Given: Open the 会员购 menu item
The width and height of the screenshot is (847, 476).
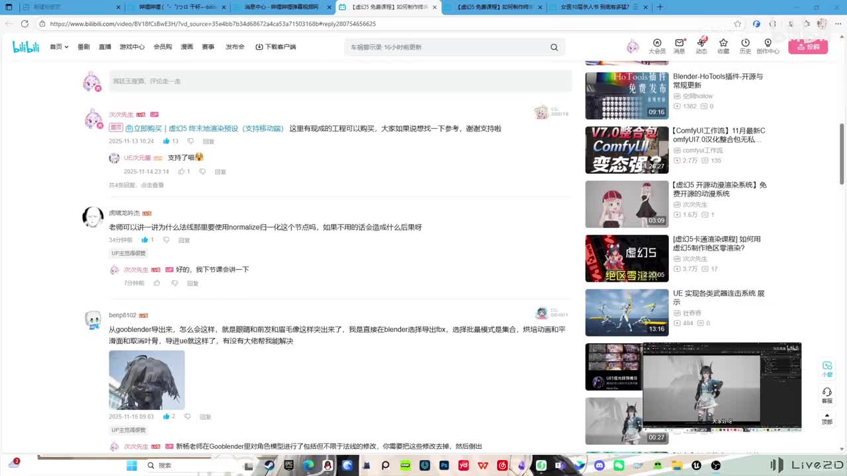Looking at the screenshot, I should 163,47.
